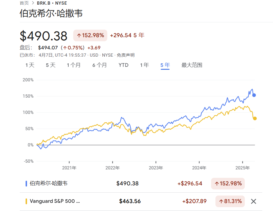Click the 4月7日 UTC-4 timestamp text
This screenshot has width=273, height=215.
tap(62, 55)
